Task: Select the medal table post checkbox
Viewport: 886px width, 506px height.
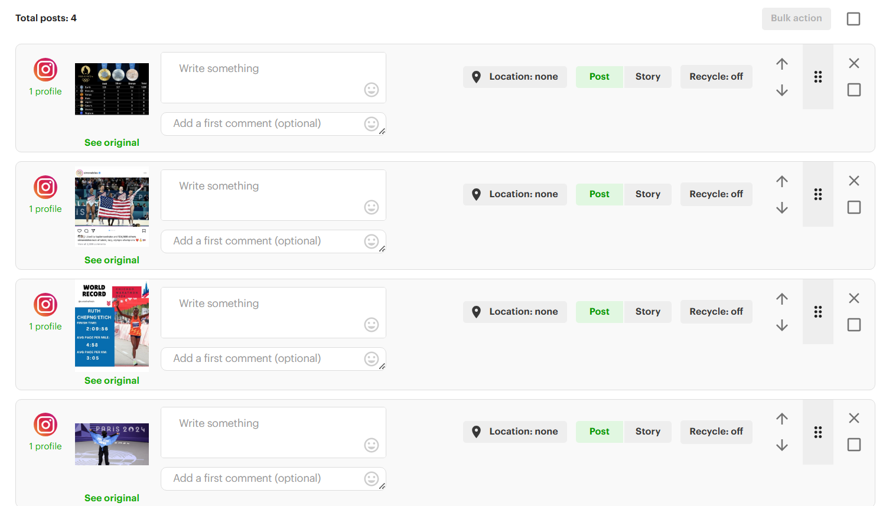Action: click(x=854, y=90)
